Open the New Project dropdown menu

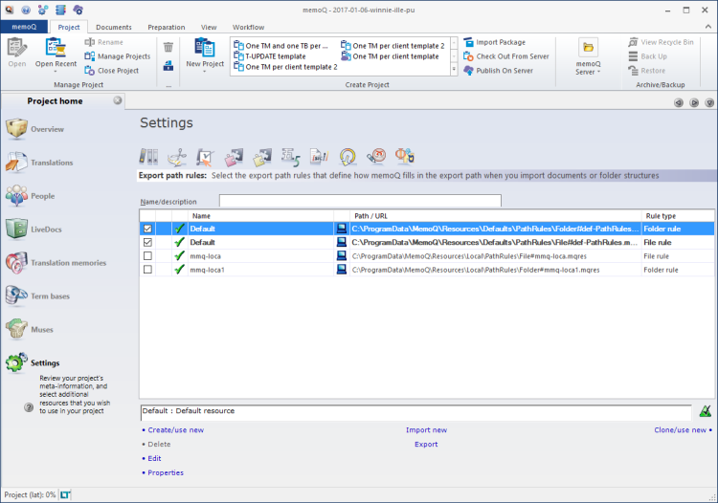click(x=205, y=71)
